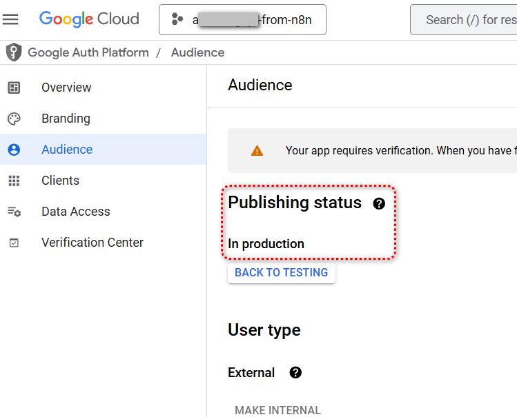Open the Overview sidebar item
Screen dimensions: 517x417
click(104, 88)
